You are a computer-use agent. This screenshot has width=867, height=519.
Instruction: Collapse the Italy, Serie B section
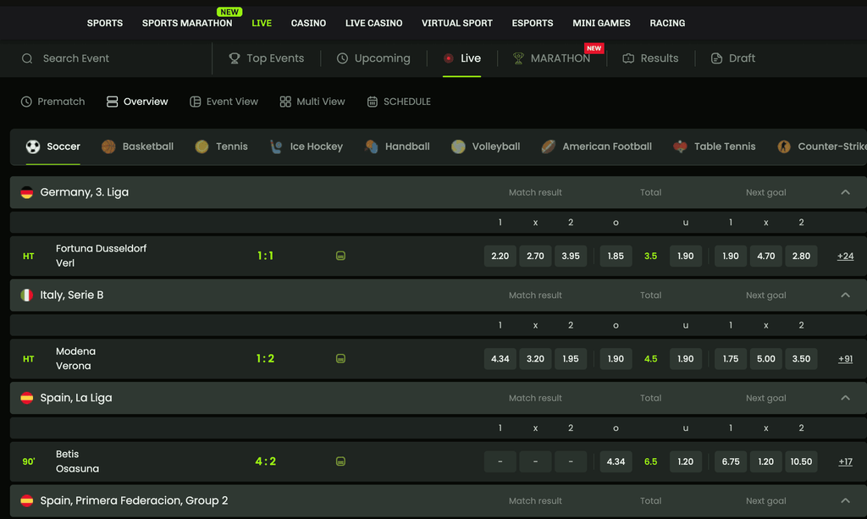[846, 295]
